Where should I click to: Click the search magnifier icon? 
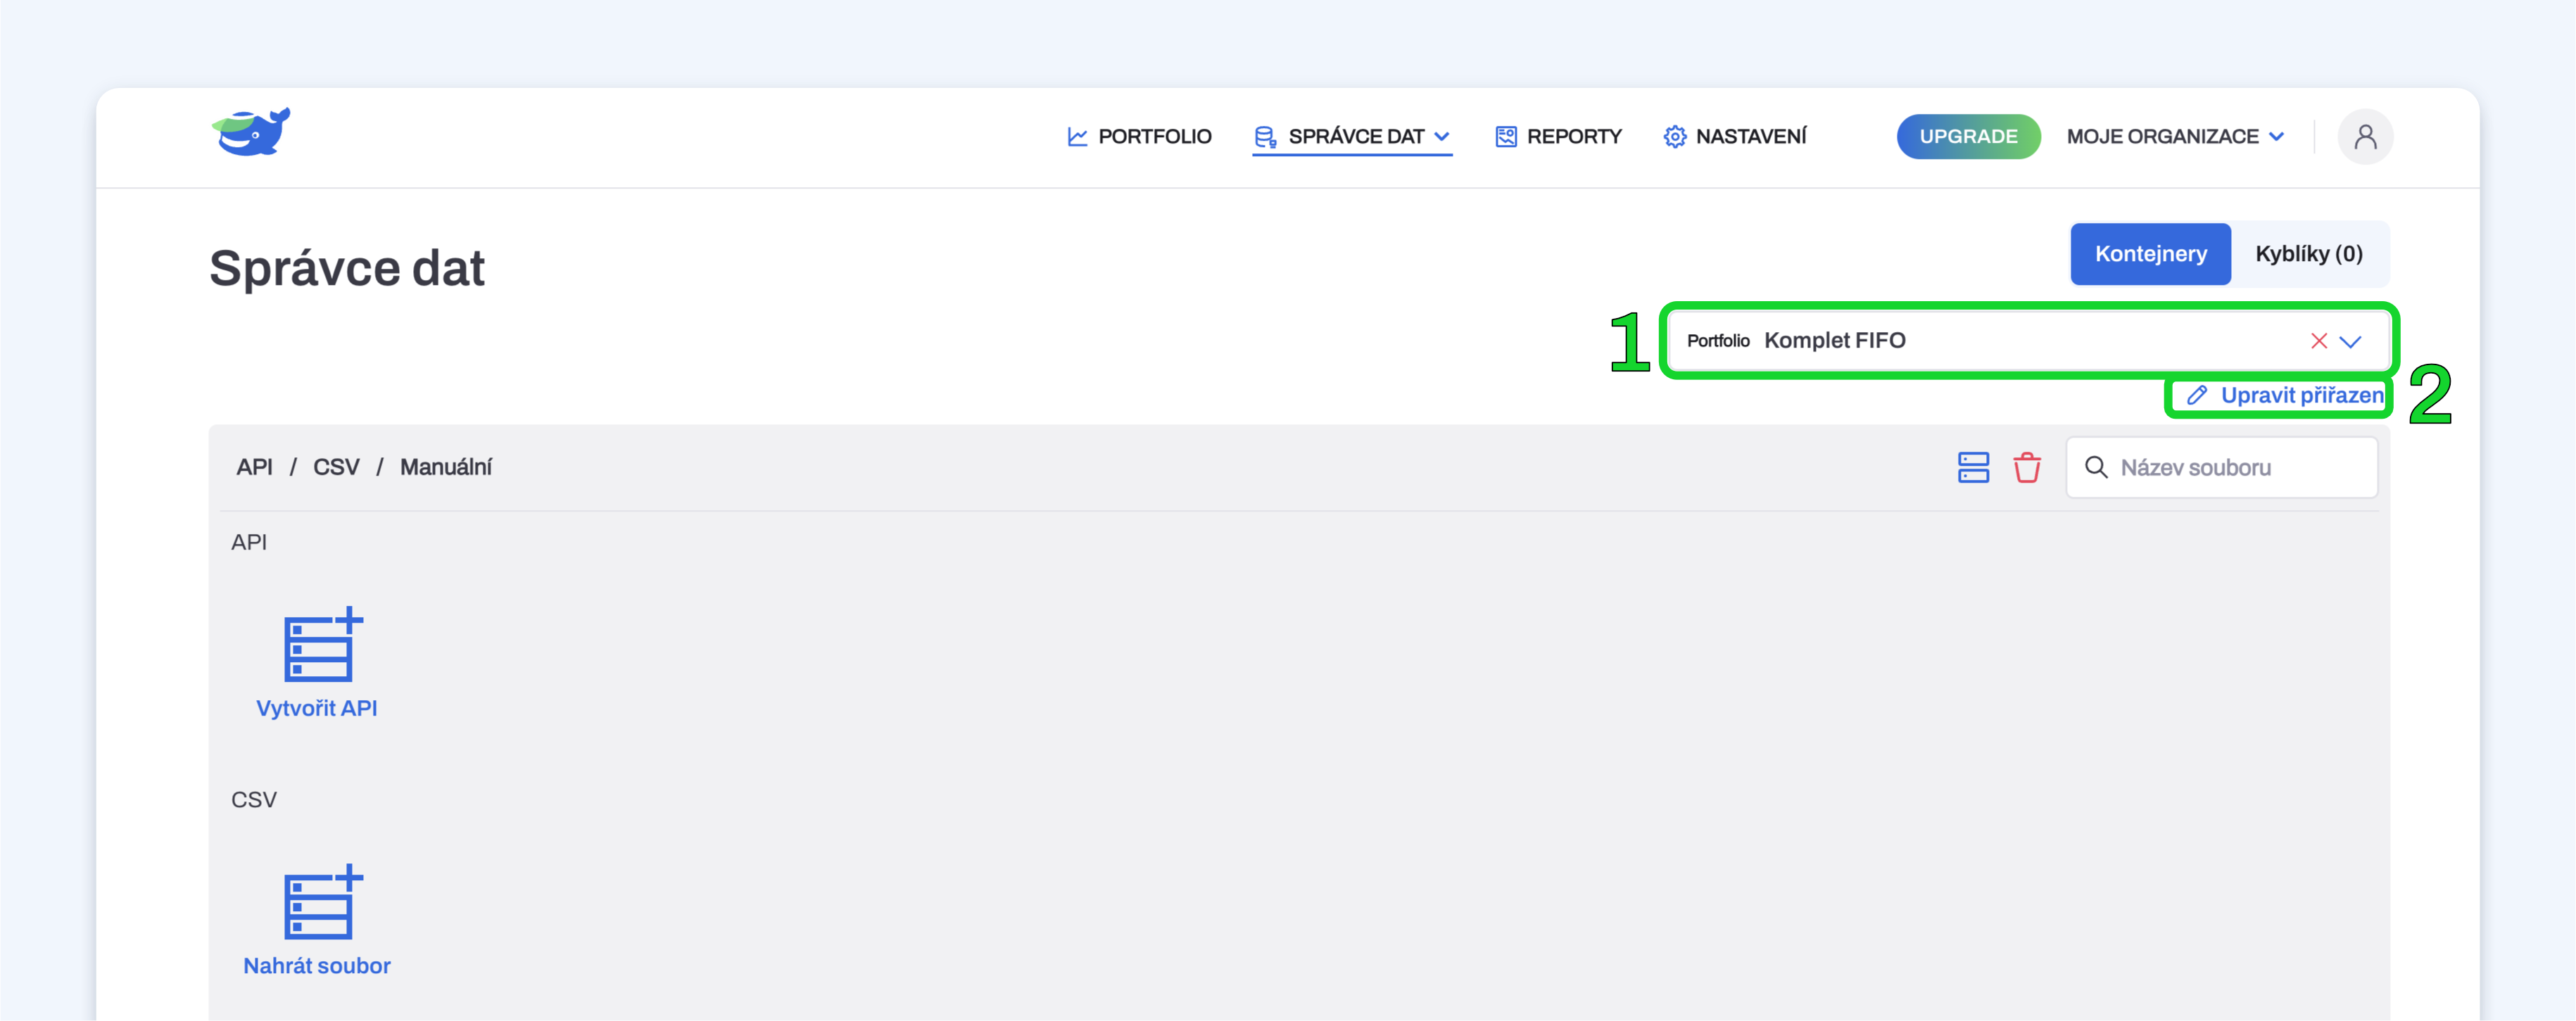pos(2096,467)
